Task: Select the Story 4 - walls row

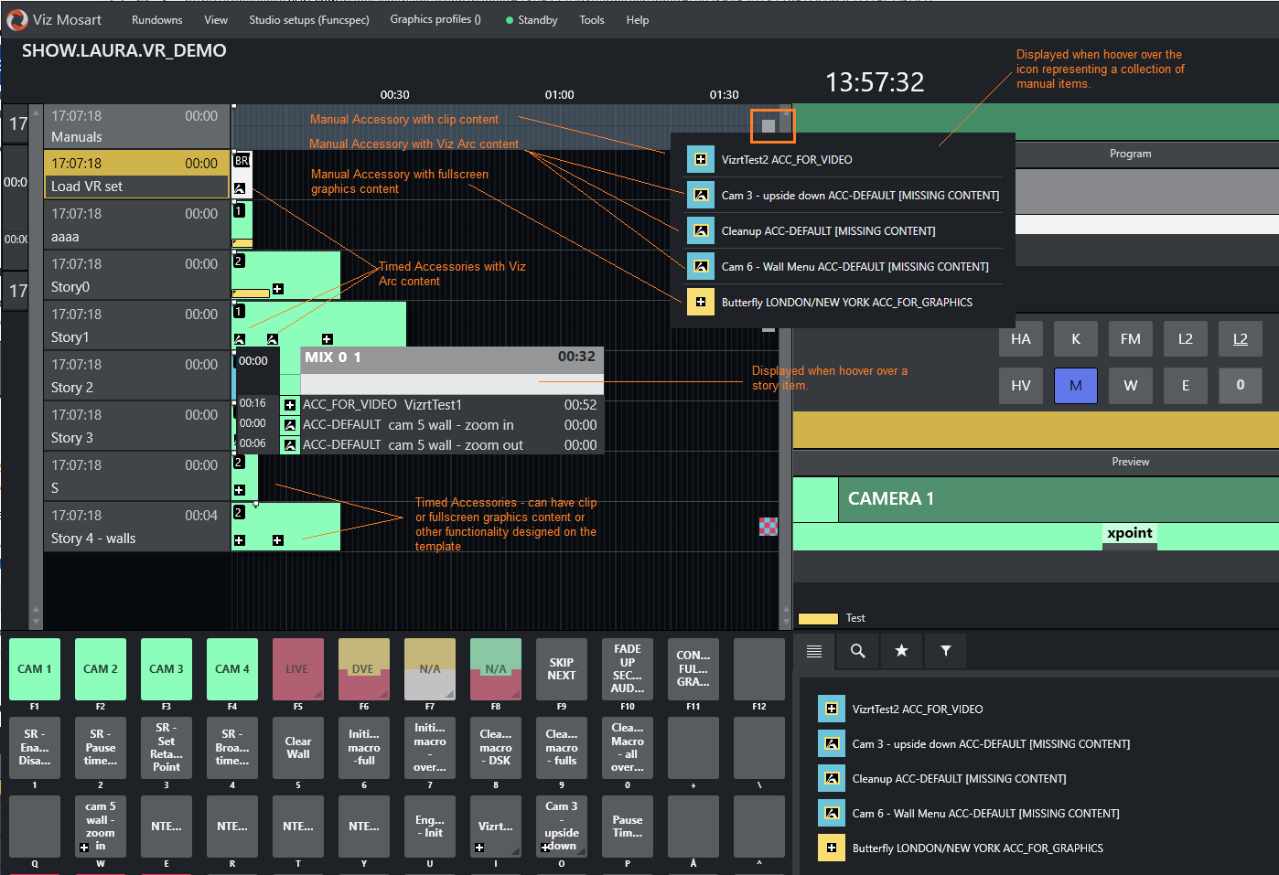Action: [137, 527]
